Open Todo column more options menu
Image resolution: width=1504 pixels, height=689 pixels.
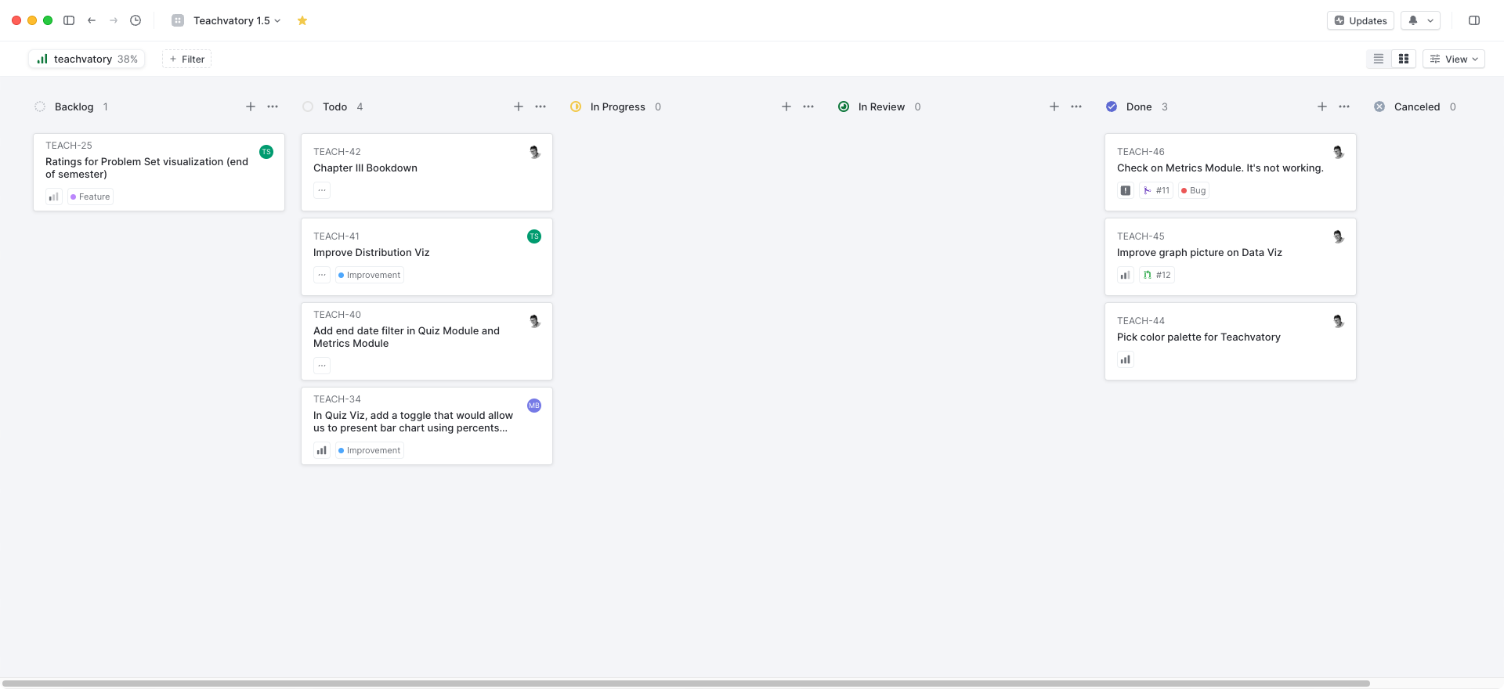coord(540,106)
